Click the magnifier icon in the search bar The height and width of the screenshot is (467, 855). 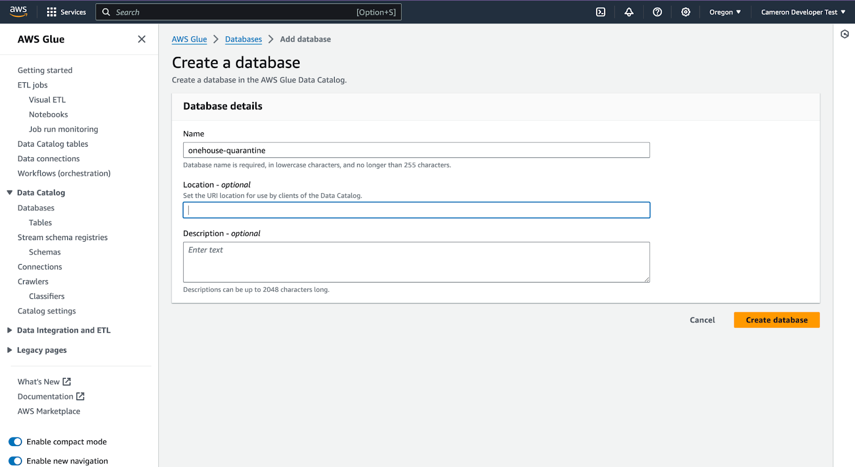point(106,12)
